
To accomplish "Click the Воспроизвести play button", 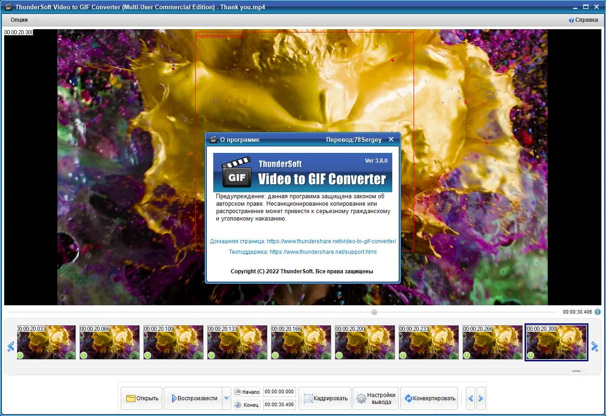I will (193, 398).
